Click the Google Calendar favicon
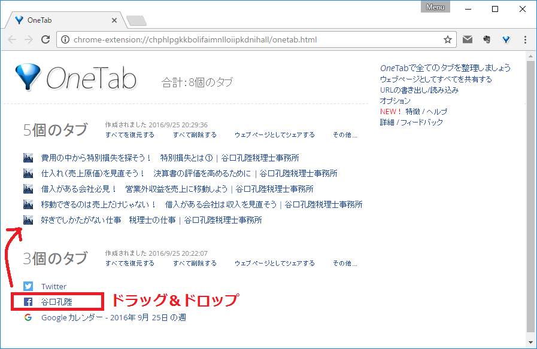The image size is (537, 349). (28, 317)
